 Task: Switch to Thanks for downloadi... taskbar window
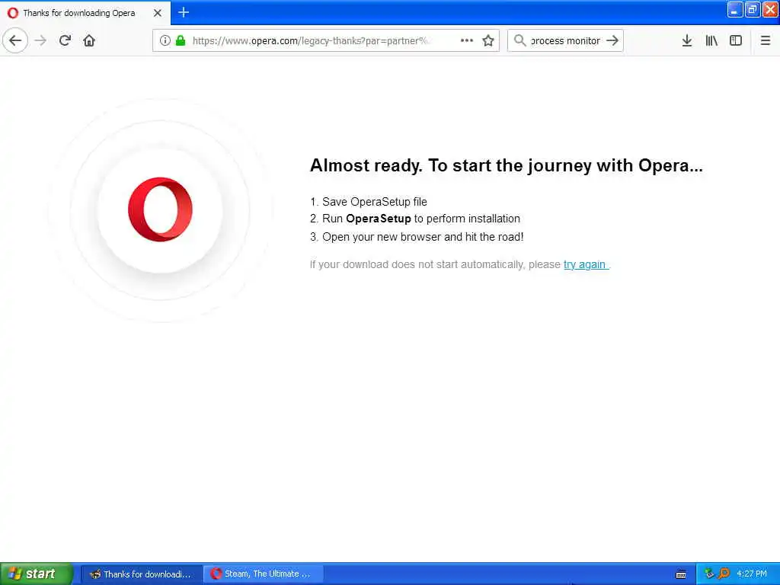coord(141,574)
